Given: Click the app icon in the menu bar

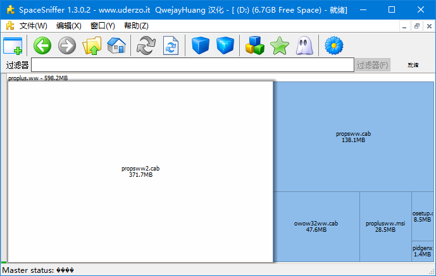Looking at the screenshot, I should click(x=10, y=26).
